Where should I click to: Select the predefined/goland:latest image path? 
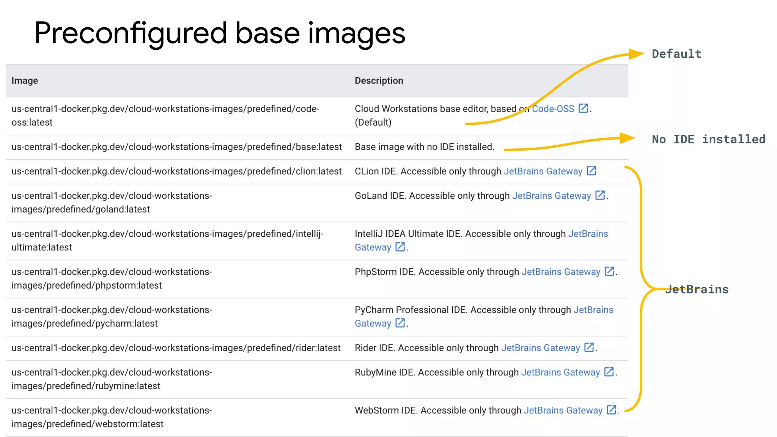[x=112, y=203]
